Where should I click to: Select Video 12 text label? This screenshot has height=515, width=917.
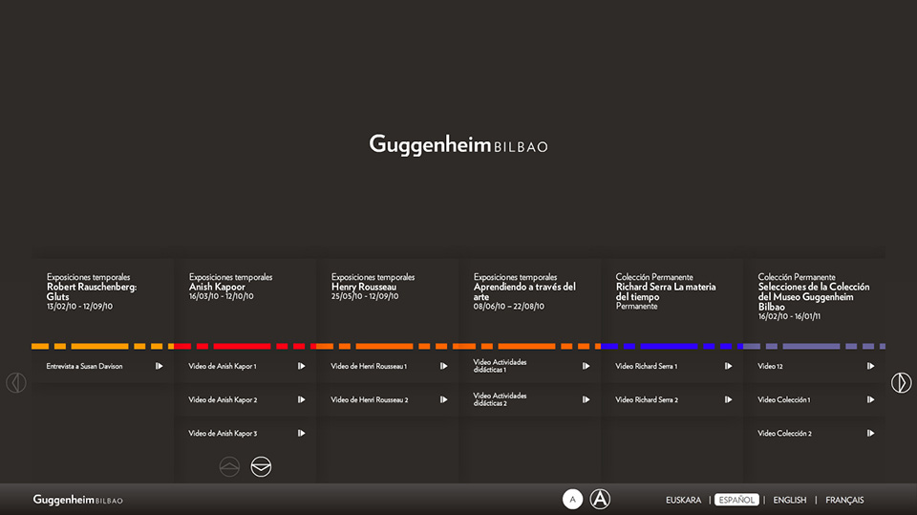(770, 366)
